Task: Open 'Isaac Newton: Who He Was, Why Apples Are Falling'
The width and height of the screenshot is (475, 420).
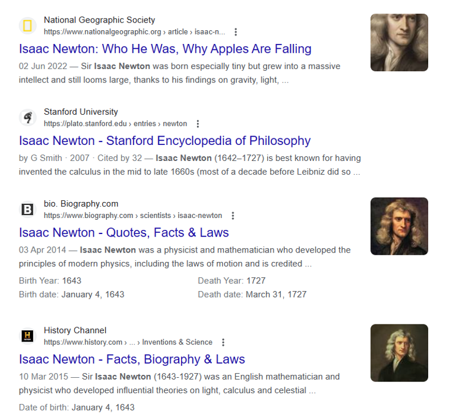Action: [165, 49]
